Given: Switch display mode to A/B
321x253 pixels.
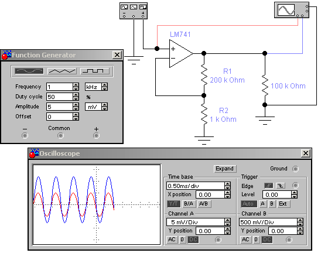Looking at the screenshot, I should tap(204, 204).
